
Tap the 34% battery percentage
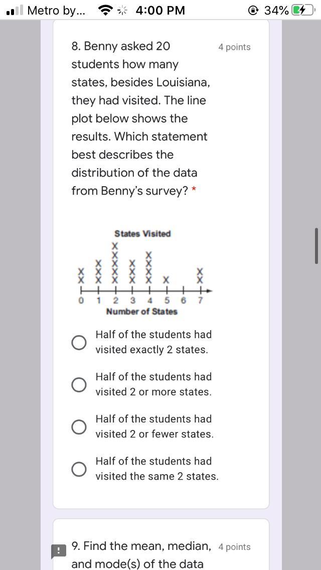tap(276, 10)
